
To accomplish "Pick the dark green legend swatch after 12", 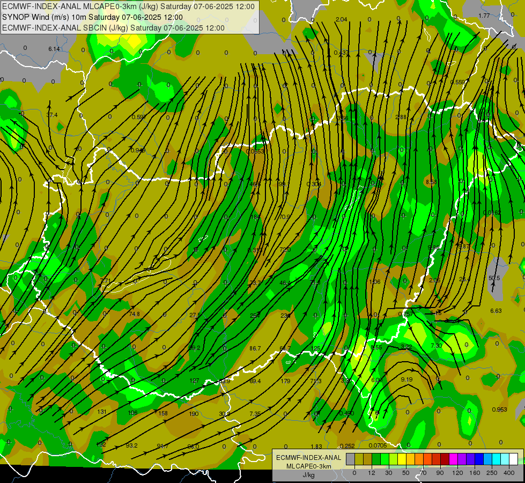I will (x=376, y=459).
